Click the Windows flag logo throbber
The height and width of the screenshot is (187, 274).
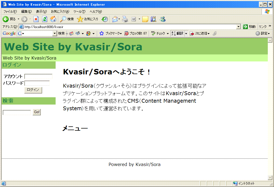coord(267,12)
